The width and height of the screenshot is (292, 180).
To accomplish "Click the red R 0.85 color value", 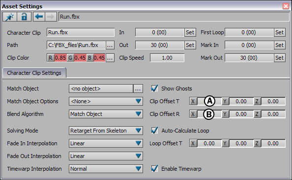I will pyautogui.click(x=60, y=58).
